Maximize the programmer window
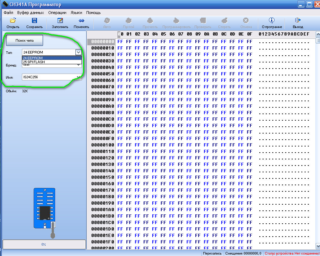Screen dimensions: 320x256 click(x=309, y=4)
